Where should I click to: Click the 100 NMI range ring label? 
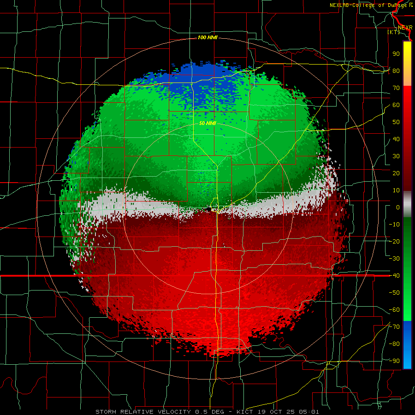point(207,38)
